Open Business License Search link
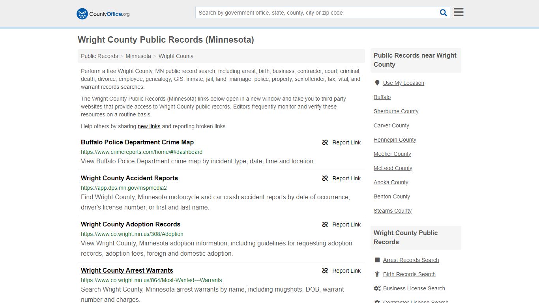 coord(414,288)
